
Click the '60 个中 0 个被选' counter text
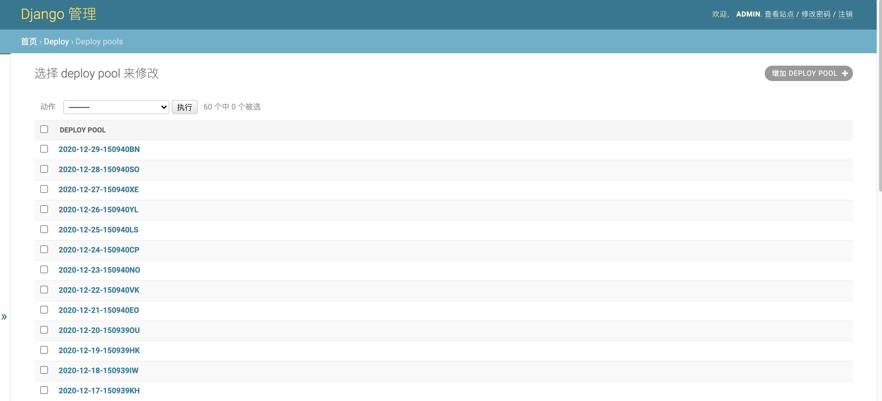232,107
